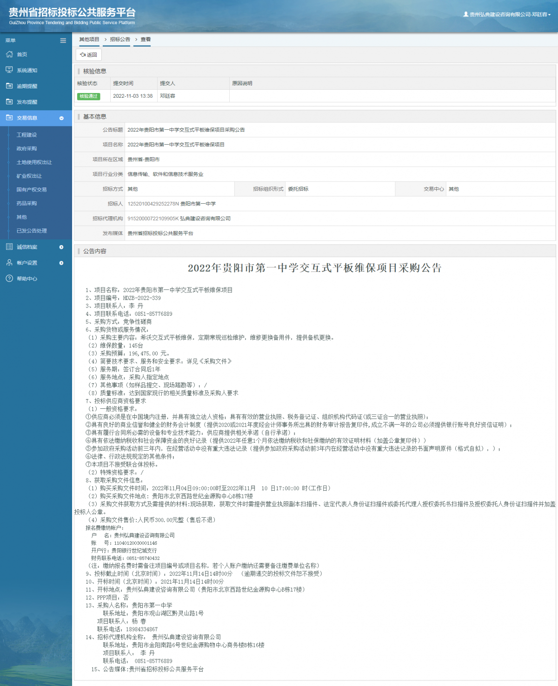Click the icon beside 发布提醒

pos(9,101)
